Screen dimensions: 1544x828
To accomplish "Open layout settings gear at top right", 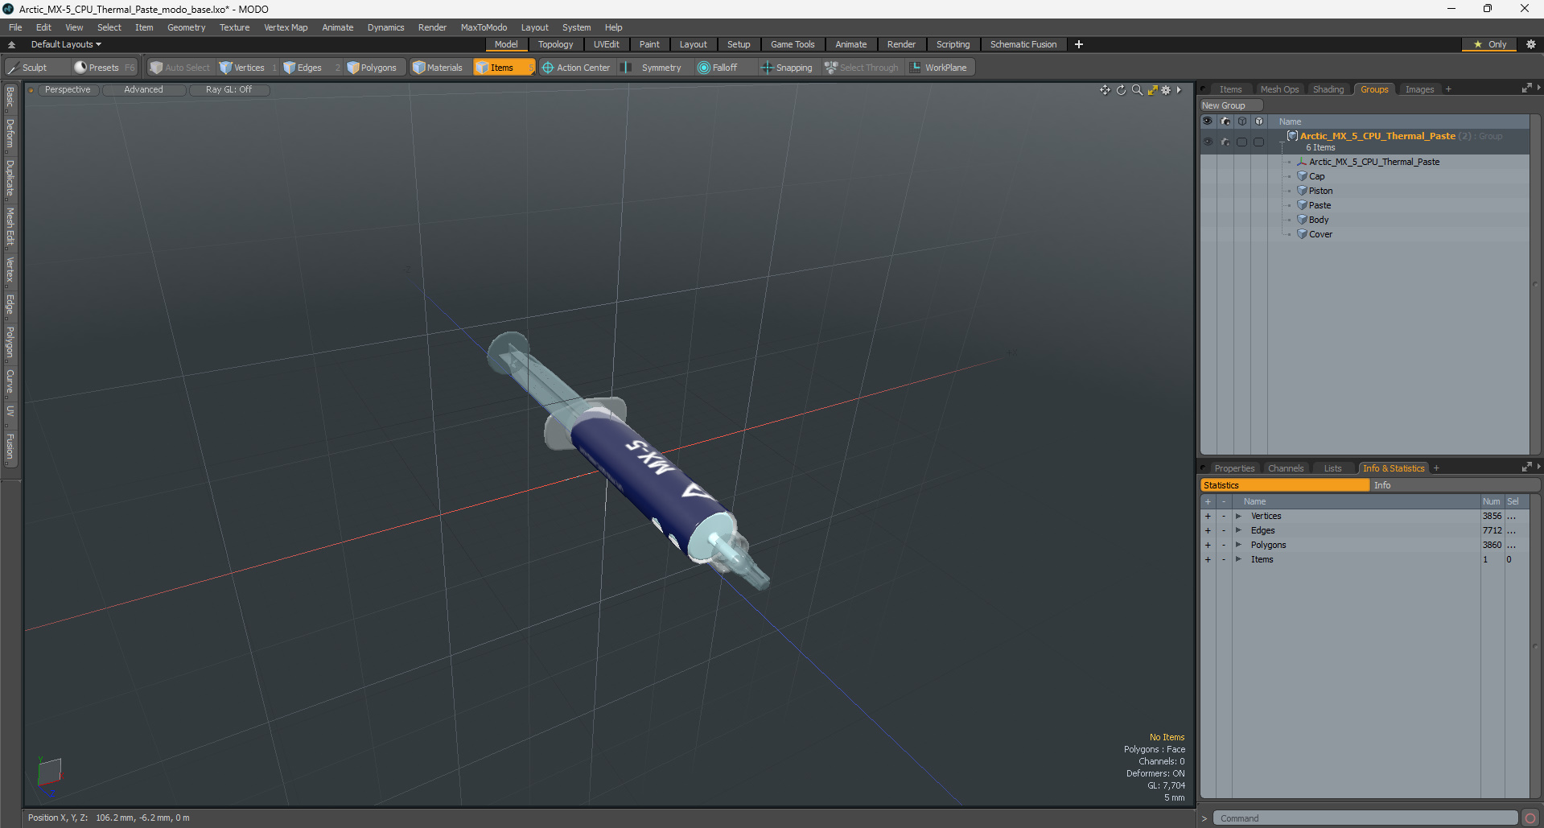I will [1531, 44].
